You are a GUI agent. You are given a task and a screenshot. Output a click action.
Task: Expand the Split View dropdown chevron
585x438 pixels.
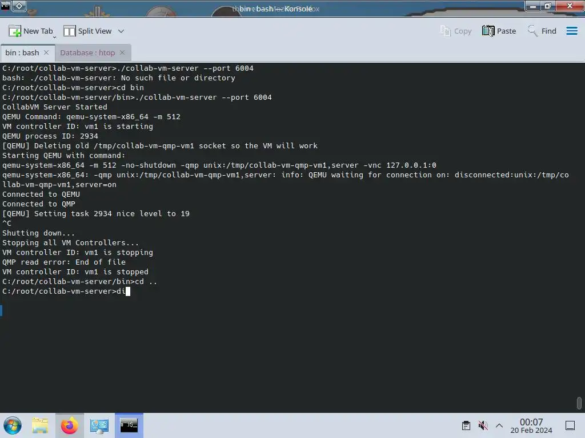pyautogui.click(x=121, y=31)
